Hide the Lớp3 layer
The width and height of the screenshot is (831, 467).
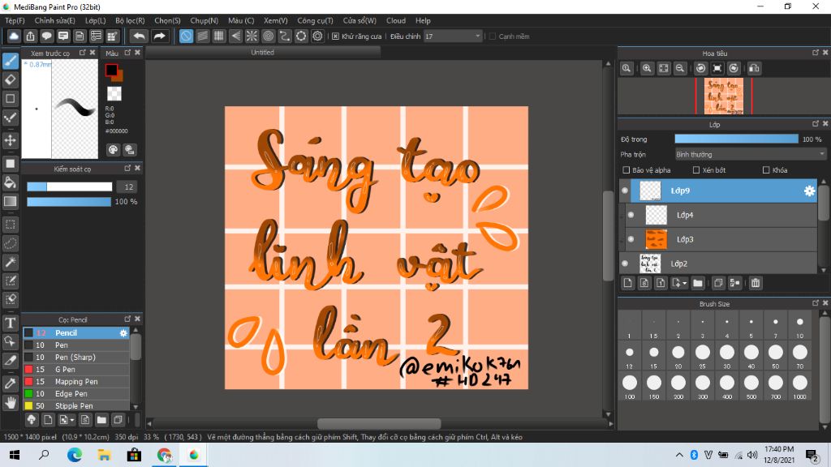[631, 239]
